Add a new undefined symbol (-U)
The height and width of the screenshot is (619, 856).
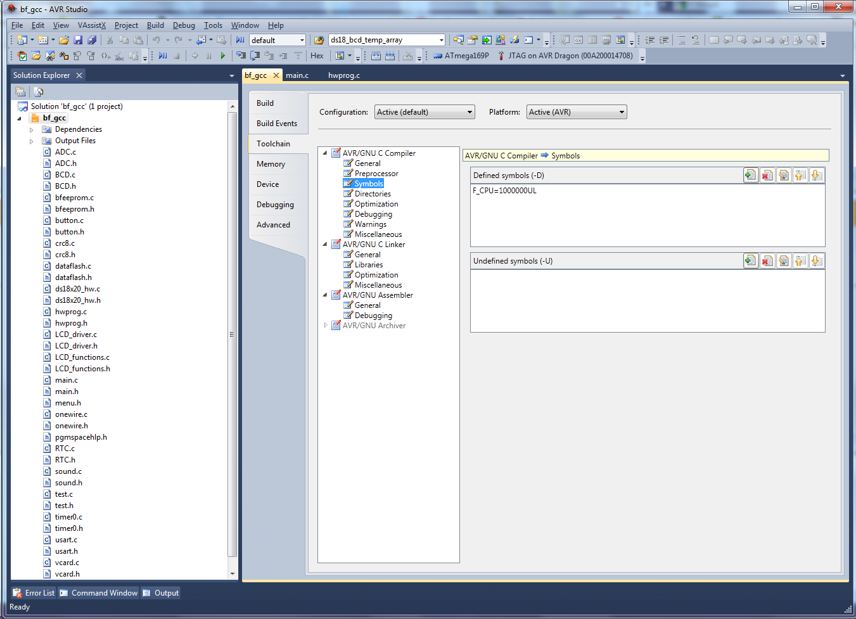[x=751, y=261]
